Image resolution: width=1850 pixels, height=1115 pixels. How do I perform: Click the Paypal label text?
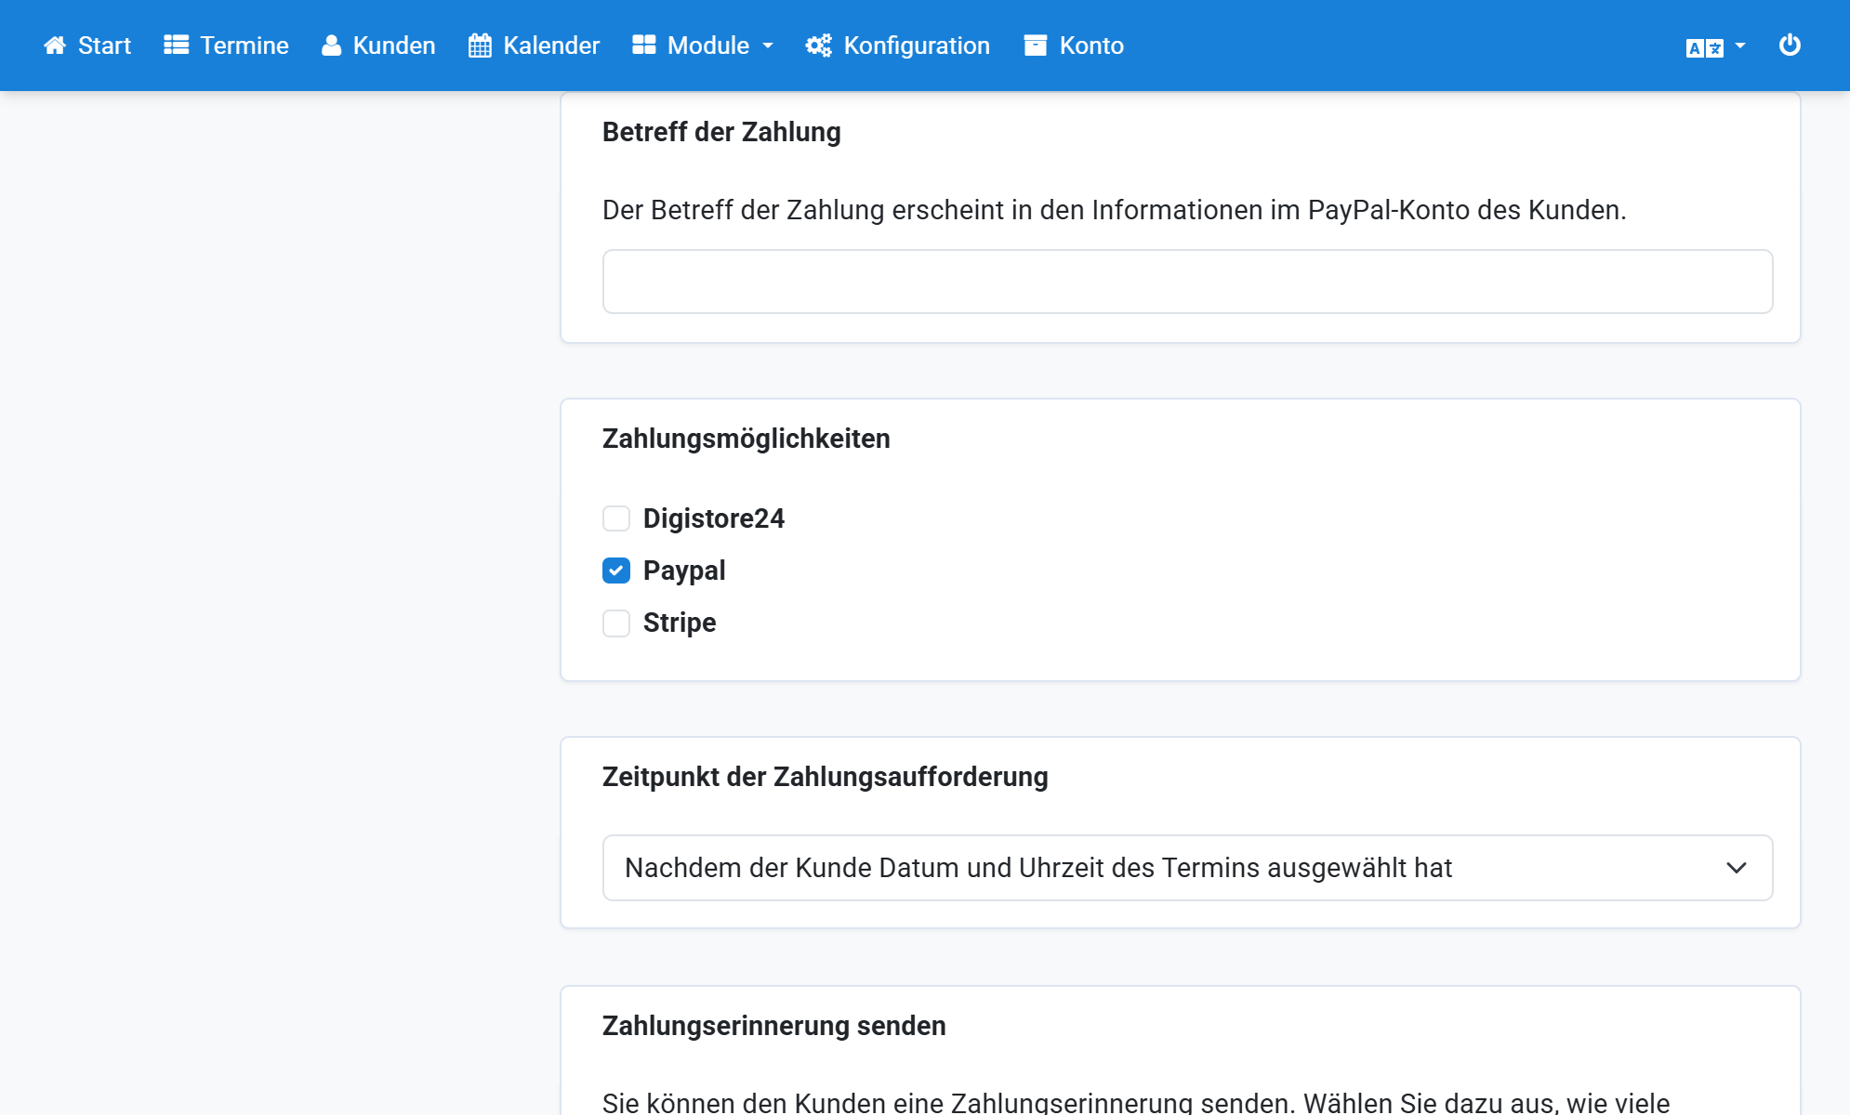[684, 571]
